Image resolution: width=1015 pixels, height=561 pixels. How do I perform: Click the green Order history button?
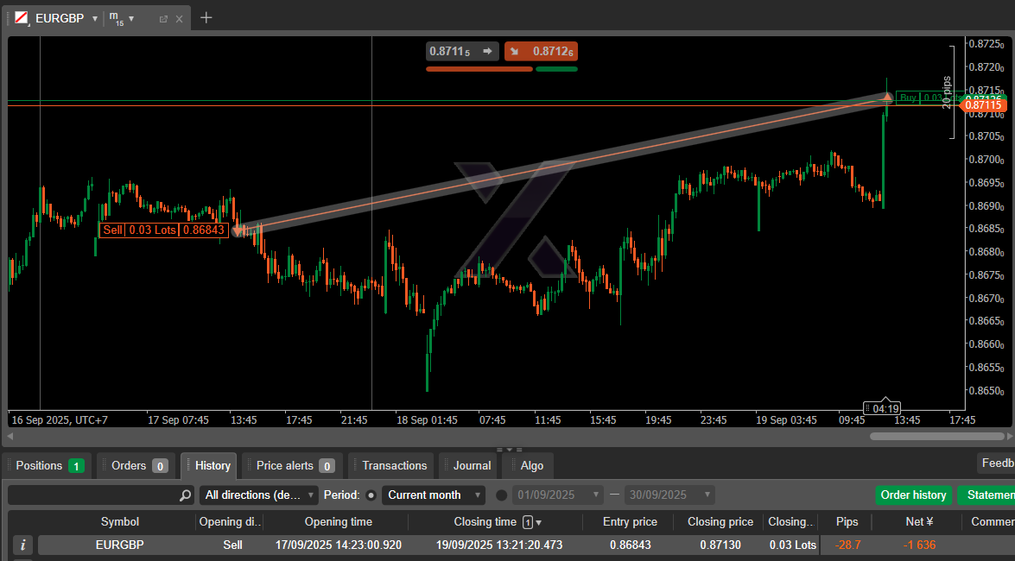click(x=913, y=495)
